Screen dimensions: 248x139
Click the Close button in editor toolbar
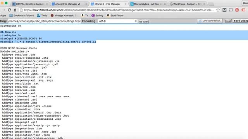coord(228,21)
